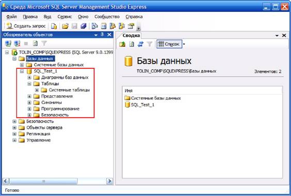
Task: Expand the Синонимы node
Action: coord(29,102)
